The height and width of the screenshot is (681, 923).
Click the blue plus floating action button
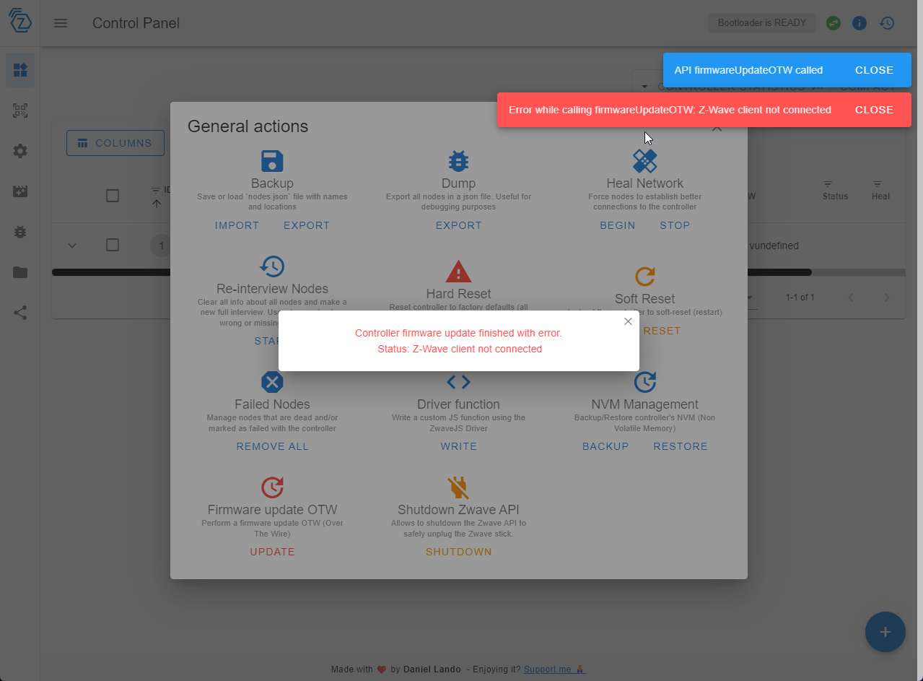[885, 631]
